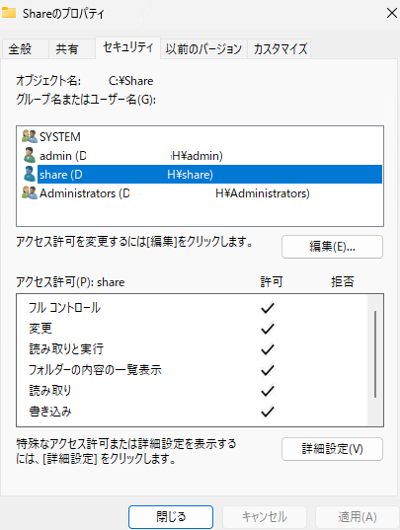This screenshot has height=530, width=400.
Task: Click the フル コントロール allow checkmark
Action: point(268,308)
